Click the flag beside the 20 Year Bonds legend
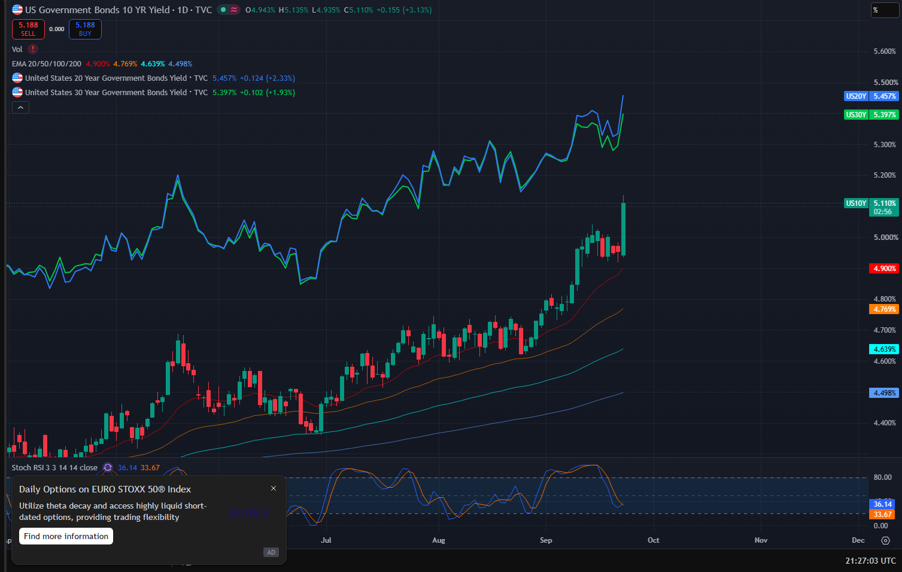Image resolution: width=902 pixels, height=572 pixels. [x=17, y=78]
